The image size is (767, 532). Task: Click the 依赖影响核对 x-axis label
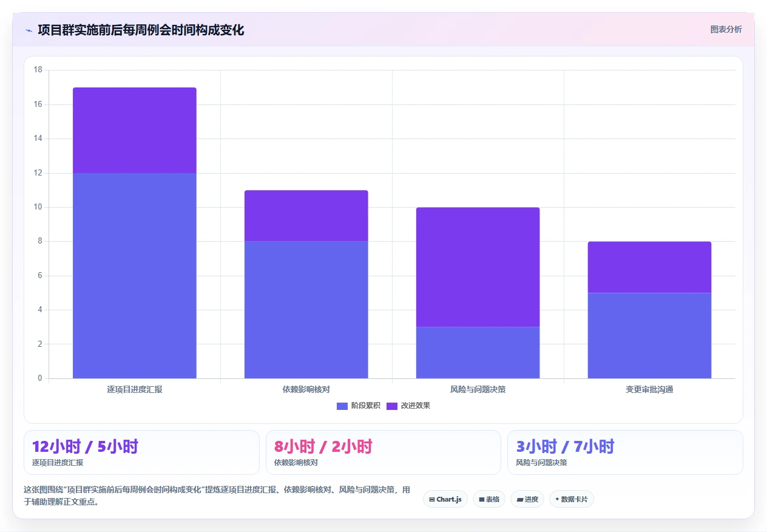pos(306,389)
